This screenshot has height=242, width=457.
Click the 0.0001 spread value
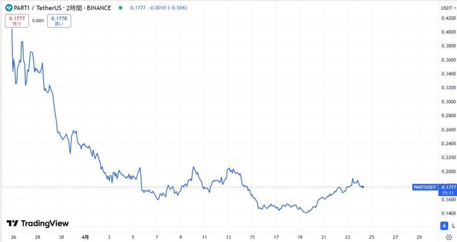click(x=38, y=21)
